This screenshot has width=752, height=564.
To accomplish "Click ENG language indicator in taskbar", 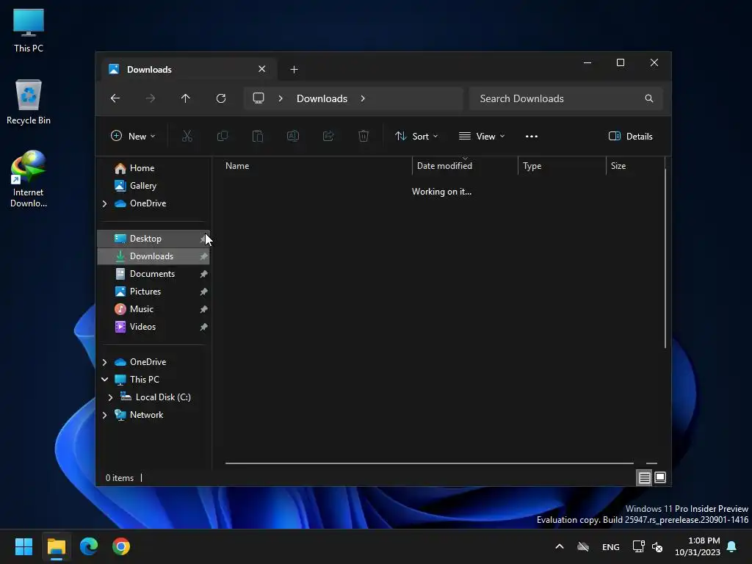I will coord(610,546).
